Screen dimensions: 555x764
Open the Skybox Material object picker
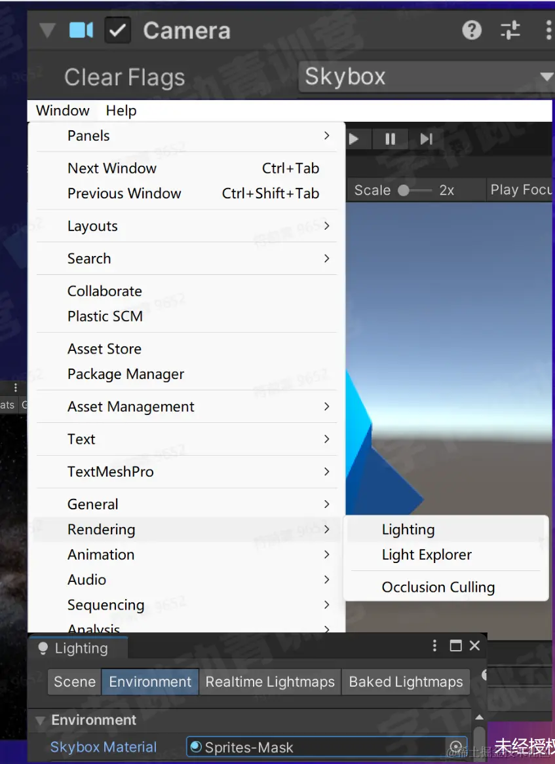coord(456,746)
